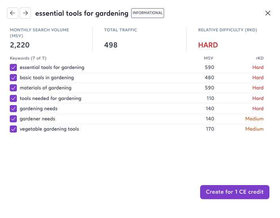The image size is (280, 218).
Task: Close the keyword details dialog
Action: (268, 13)
